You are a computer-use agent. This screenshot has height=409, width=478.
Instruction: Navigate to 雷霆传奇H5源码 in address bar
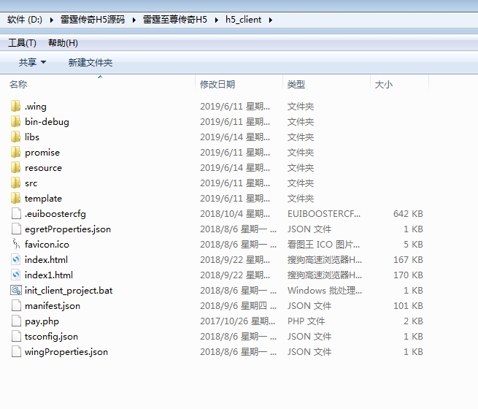click(x=92, y=20)
